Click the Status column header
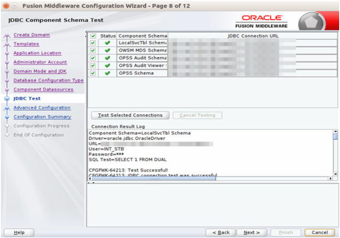Screen dimensions: 340x238 point(108,36)
